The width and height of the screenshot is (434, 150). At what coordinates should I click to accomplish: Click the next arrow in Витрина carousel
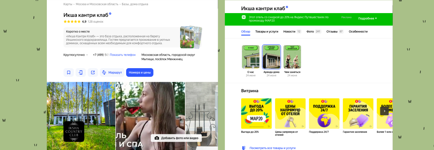[384, 111]
